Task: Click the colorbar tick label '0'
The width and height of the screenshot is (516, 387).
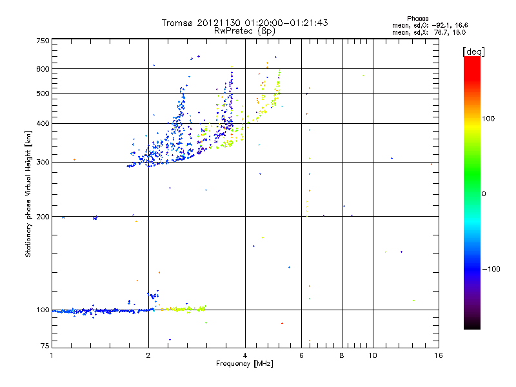Action: pos(483,194)
